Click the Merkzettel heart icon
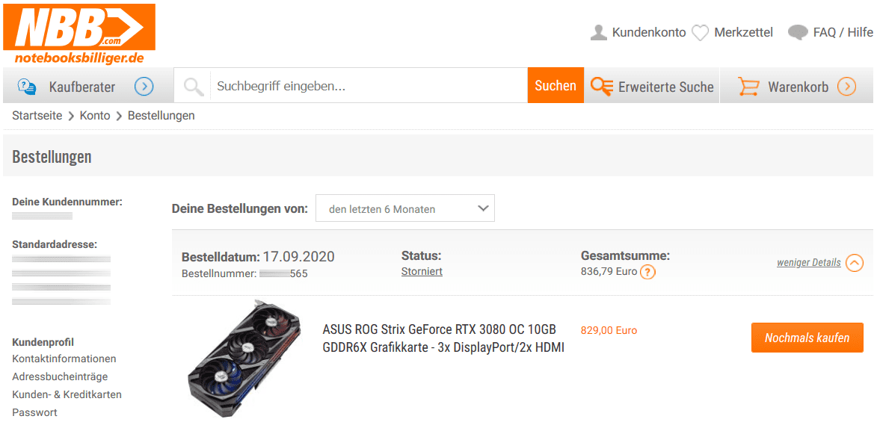 [x=701, y=33]
